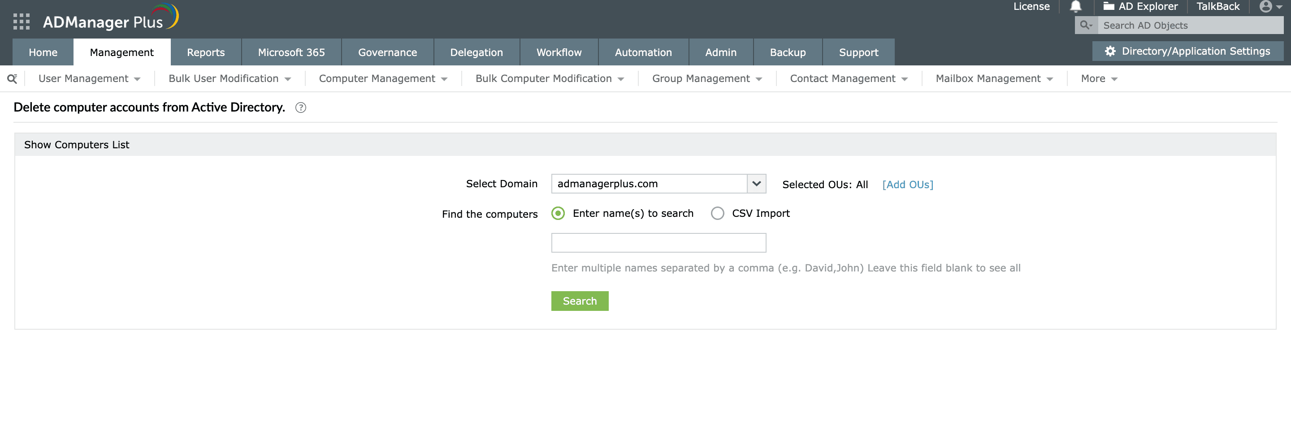Switch to the Reports tab
Screen dimensions: 1291x439
[206, 52]
